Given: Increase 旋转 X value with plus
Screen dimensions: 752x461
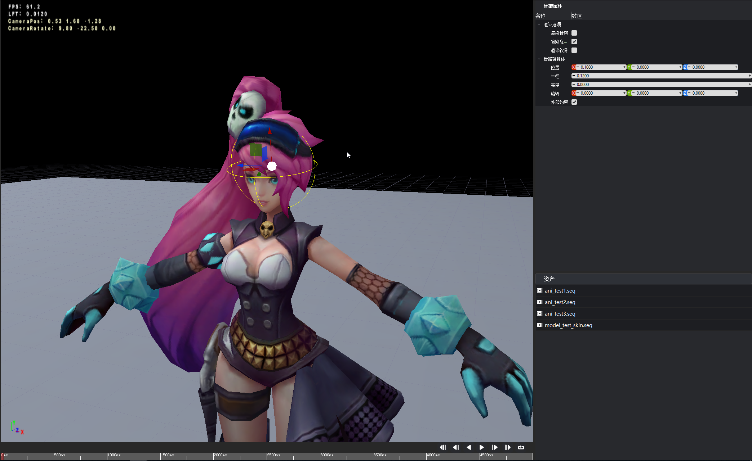Looking at the screenshot, I should pyautogui.click(x=624, y=93).
